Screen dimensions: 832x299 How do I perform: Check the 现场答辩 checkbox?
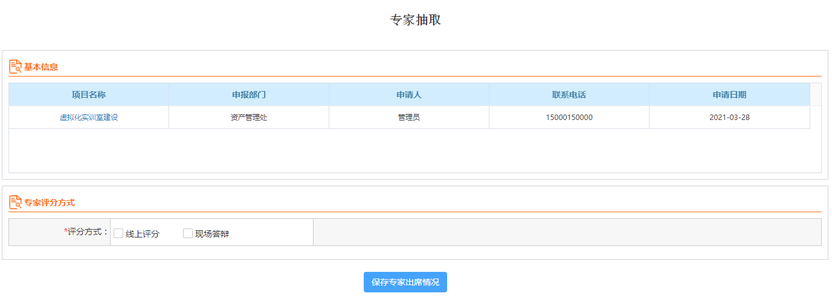click(188, 233)
